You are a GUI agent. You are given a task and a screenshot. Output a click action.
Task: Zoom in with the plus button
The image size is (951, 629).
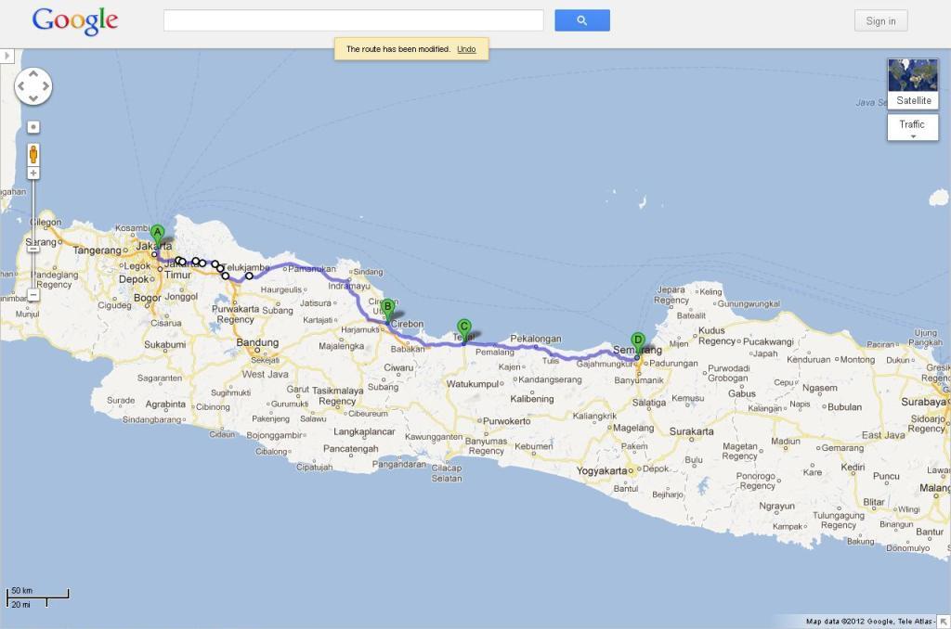click(x=33, y=173)
